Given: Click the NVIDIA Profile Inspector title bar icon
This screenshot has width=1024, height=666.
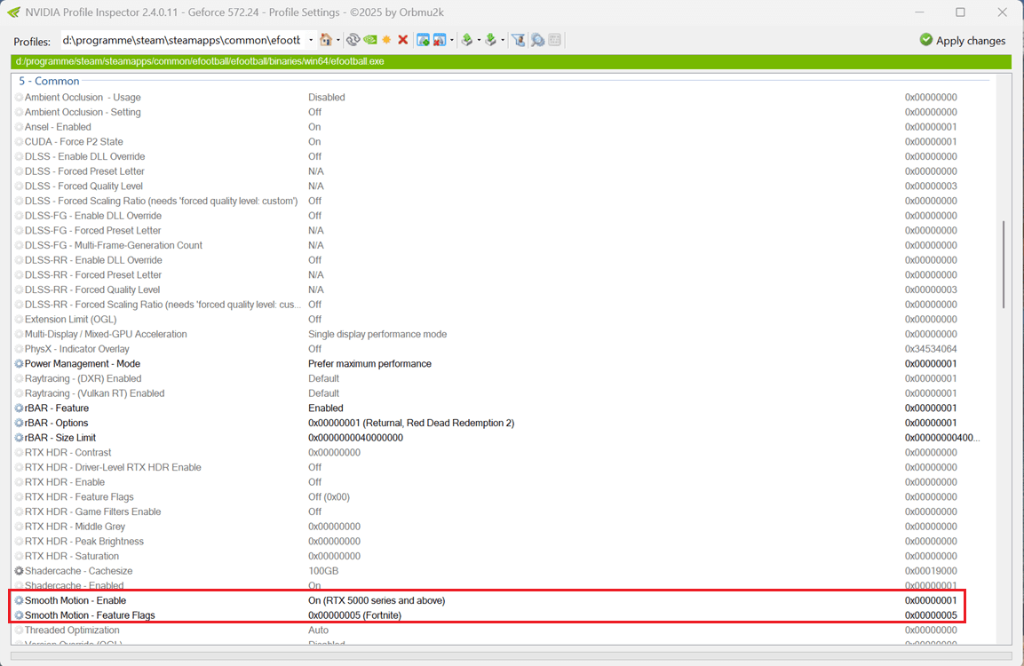Looking at the screenshot, I should pos(13,12).
